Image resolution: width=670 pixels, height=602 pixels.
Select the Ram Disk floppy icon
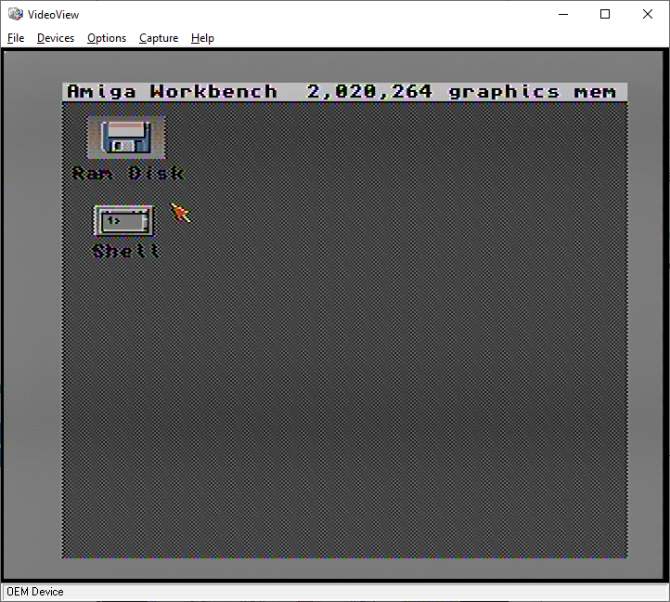[x=126, y=137]
